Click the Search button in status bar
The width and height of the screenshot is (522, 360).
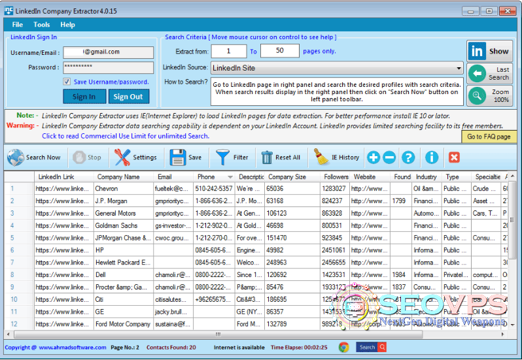[x=371, y=348]
